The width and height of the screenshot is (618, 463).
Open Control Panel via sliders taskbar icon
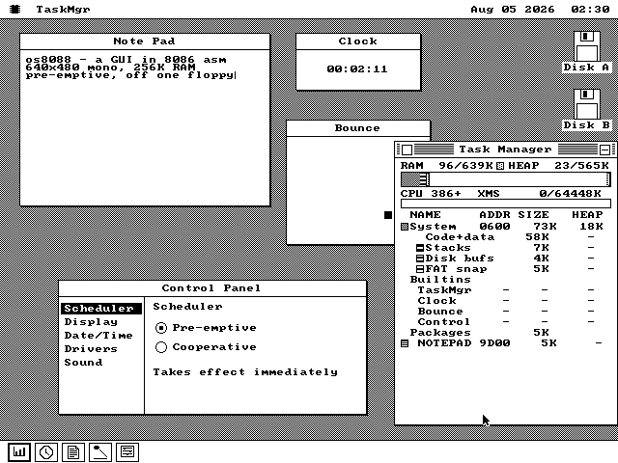tap(127, 451)
